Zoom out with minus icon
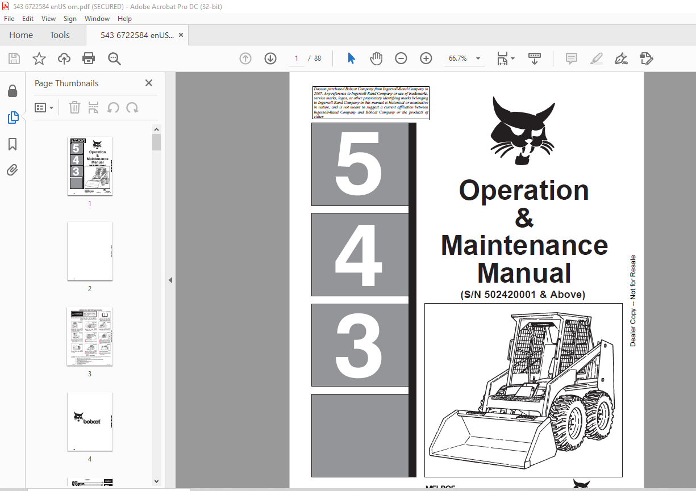The width and height of the screenshot is (696, 491). tap(401, 58)
